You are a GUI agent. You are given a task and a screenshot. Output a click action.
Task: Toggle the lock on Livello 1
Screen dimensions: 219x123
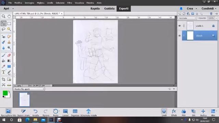click(213, 26)
